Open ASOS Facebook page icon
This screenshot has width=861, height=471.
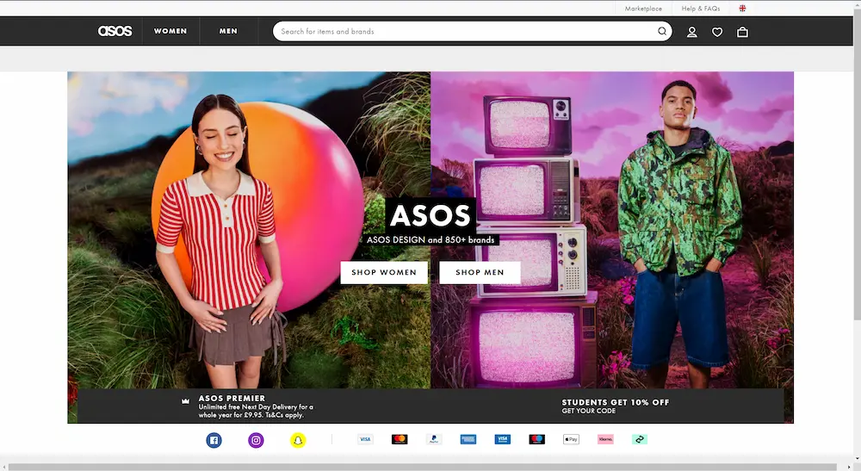pos(214,440)
